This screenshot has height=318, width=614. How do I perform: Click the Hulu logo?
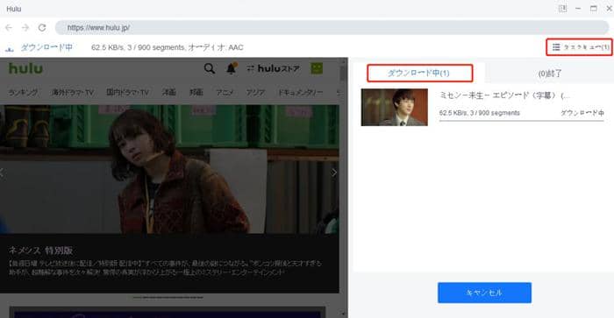click(x=25, y=68)
